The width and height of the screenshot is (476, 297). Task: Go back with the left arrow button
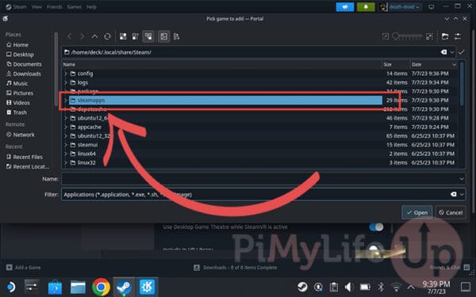(x=70, y=36)
